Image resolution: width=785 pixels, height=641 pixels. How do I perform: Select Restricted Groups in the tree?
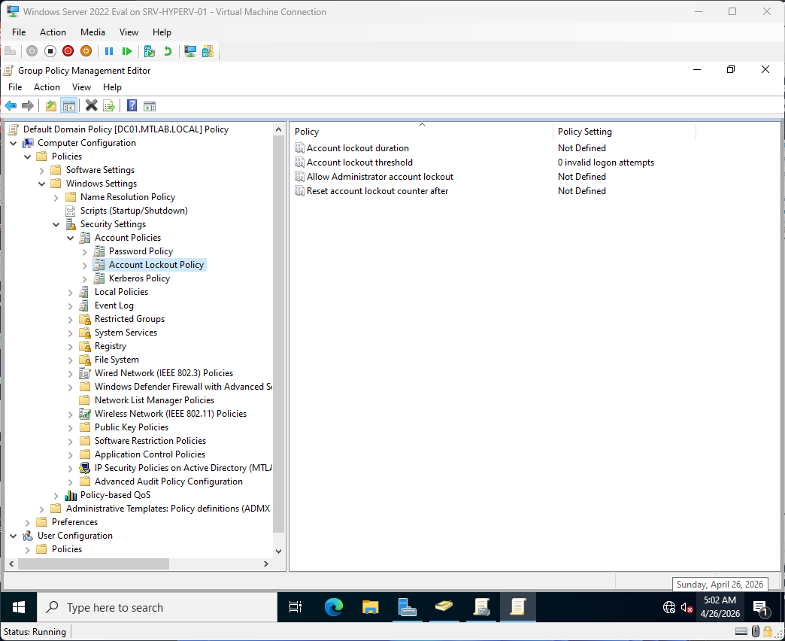(x=129, y=319)
